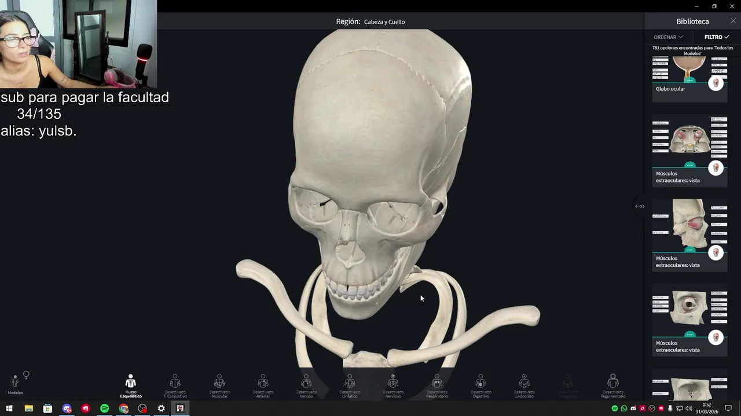
Task: Click teal options button on frontal skull section card
Action: [x=689, y=165]
